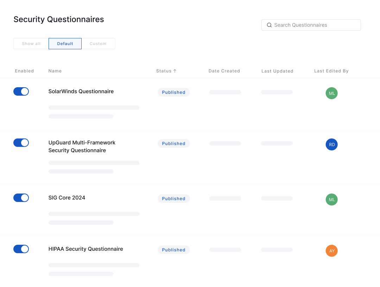
Task: Open the HIPAA Security Questionnaire
Action: [85, 249]
